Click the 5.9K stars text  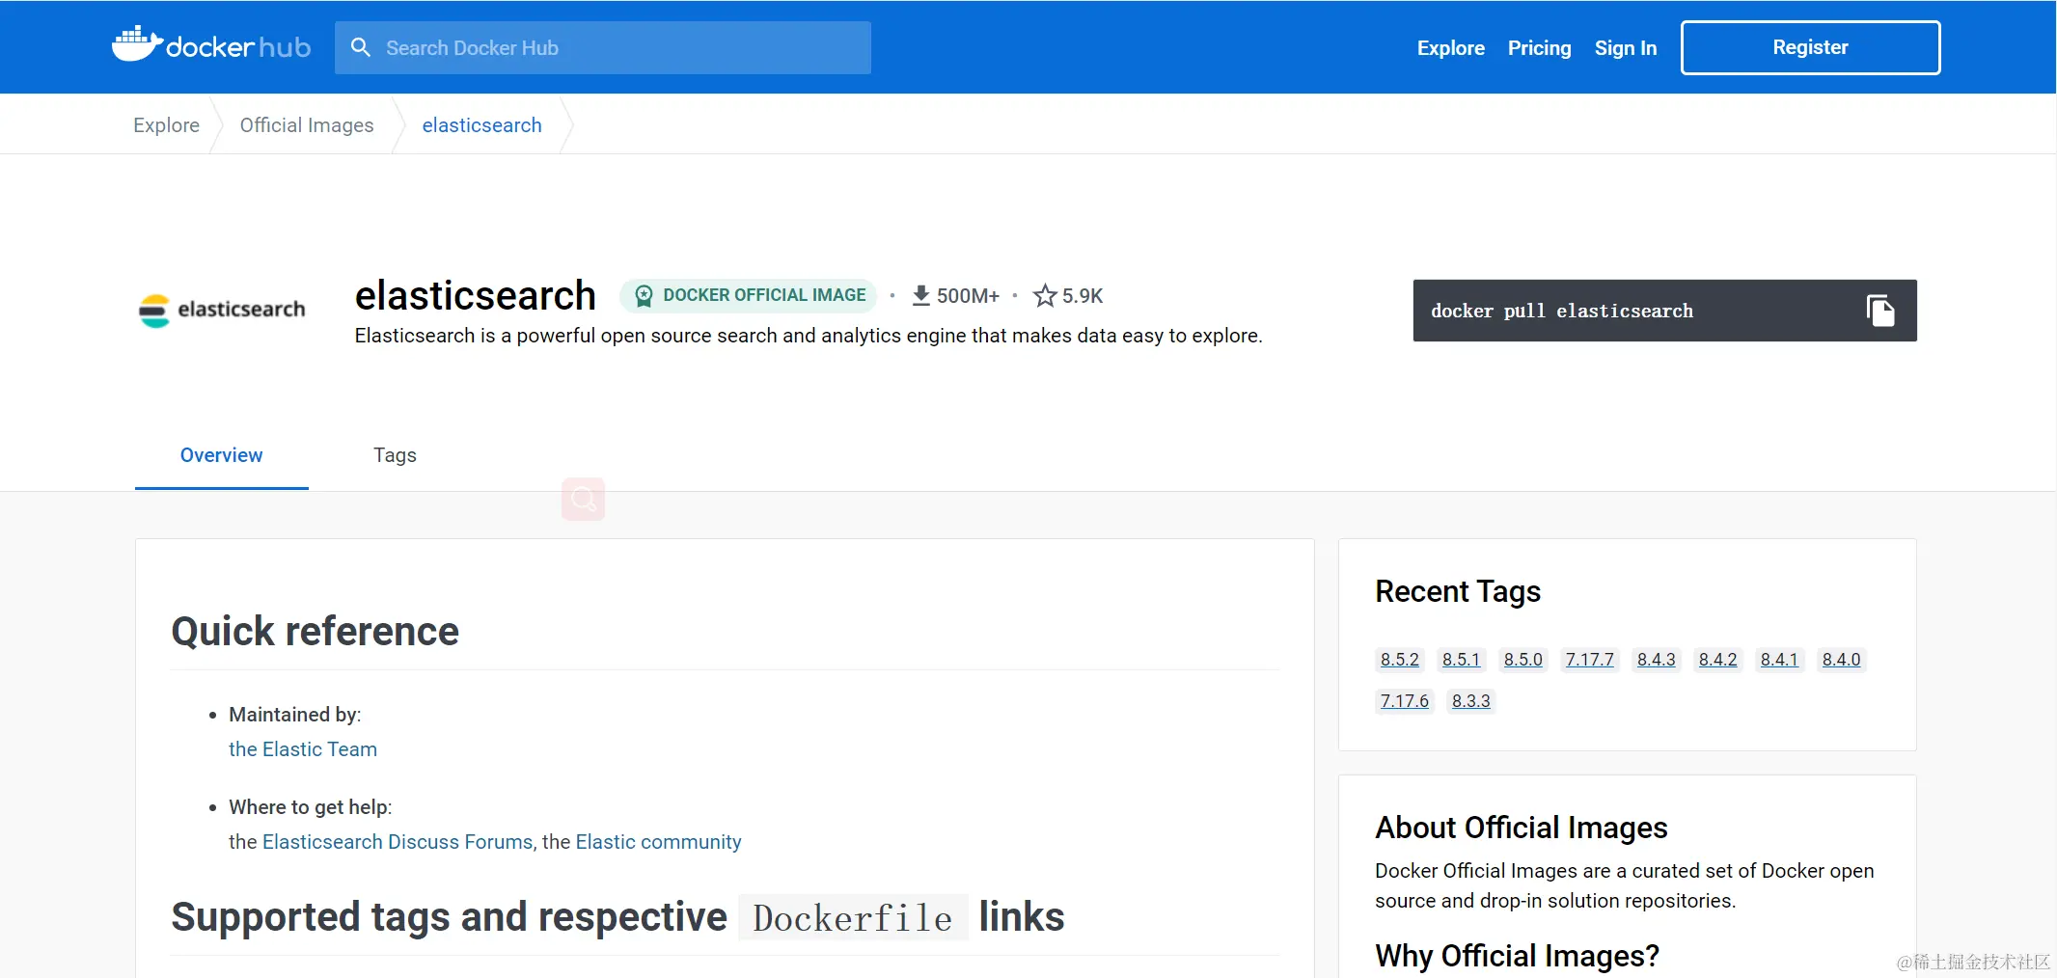(1082, 296)
